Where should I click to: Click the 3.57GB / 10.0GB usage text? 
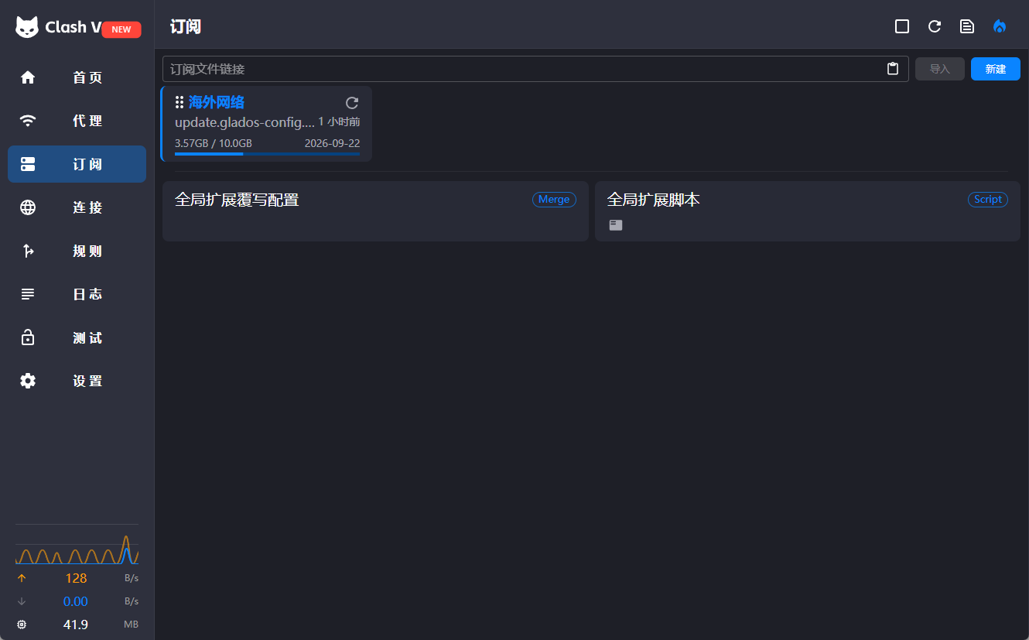[x=214, y=143]
